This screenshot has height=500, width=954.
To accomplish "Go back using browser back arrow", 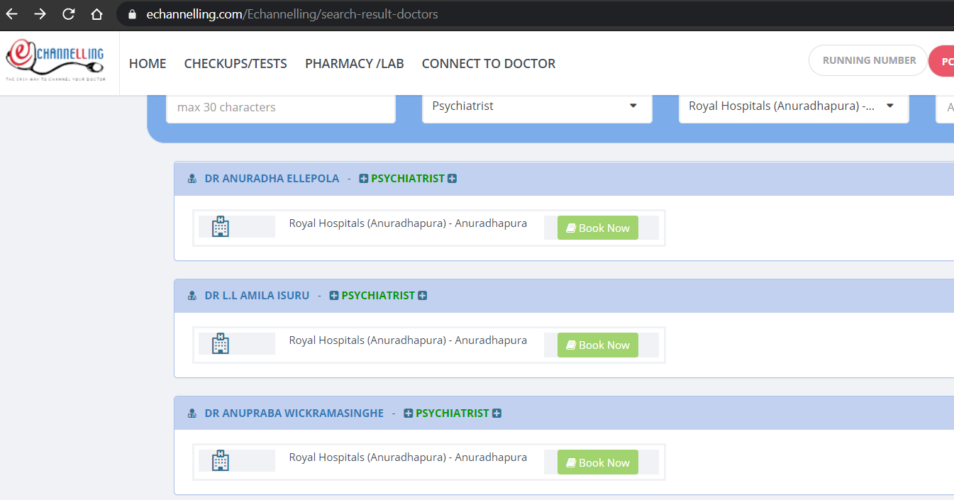I will pos(11,13).
